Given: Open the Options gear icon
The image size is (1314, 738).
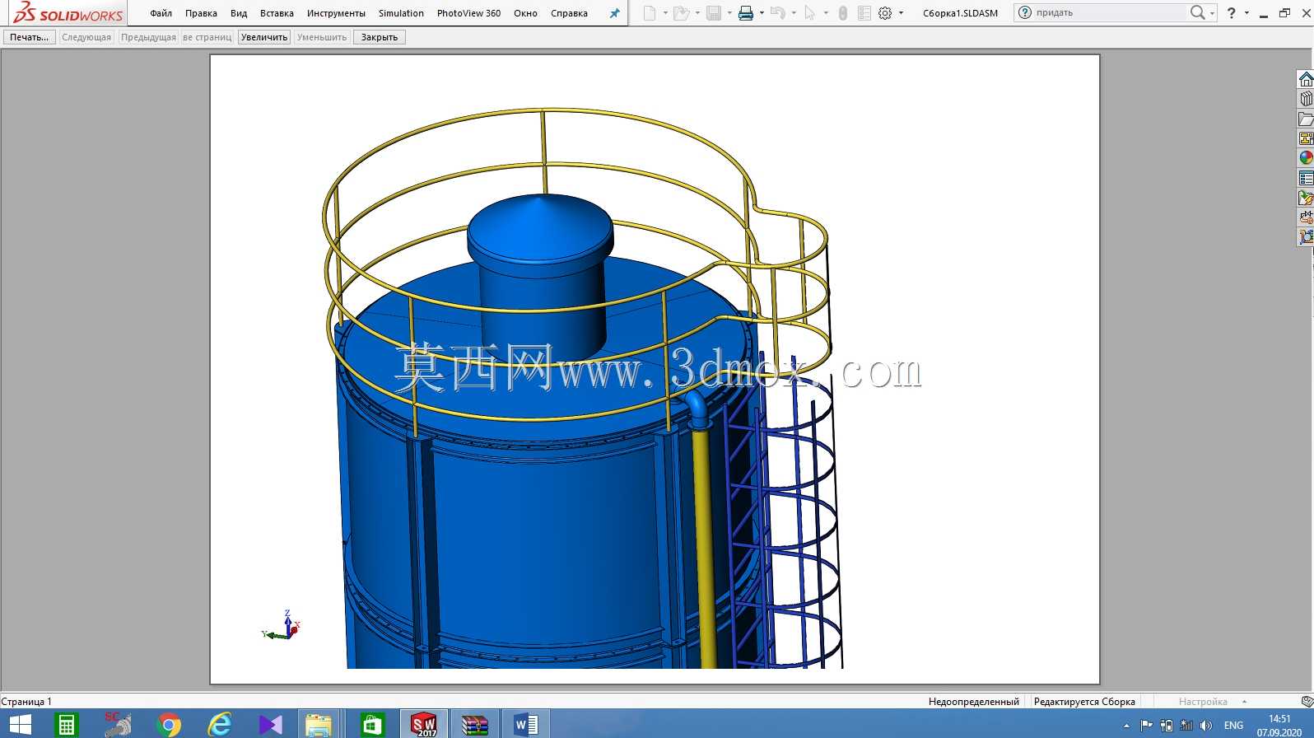Looking at the screenshot, I should click(885, 13).
